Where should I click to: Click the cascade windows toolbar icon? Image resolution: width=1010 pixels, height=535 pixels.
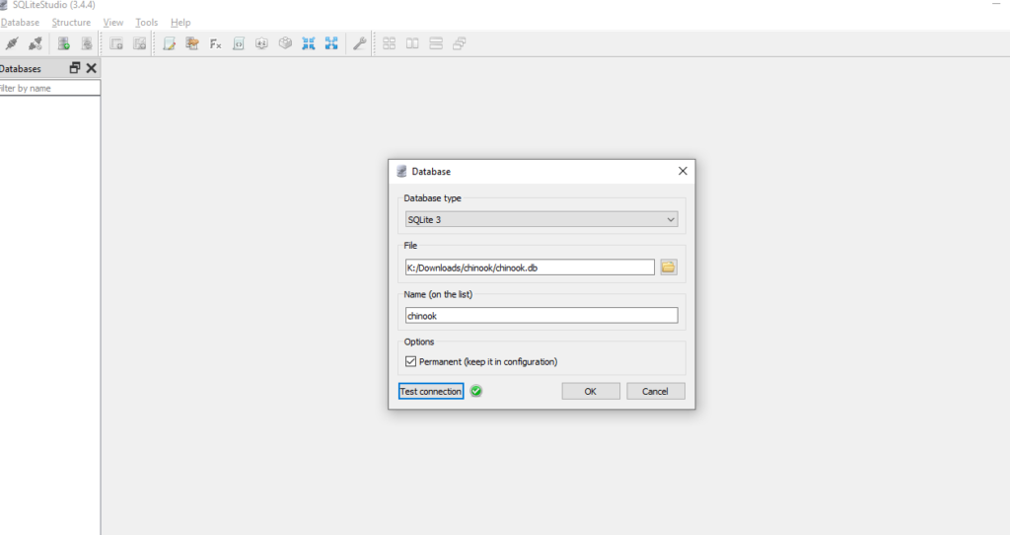[460, 43]
